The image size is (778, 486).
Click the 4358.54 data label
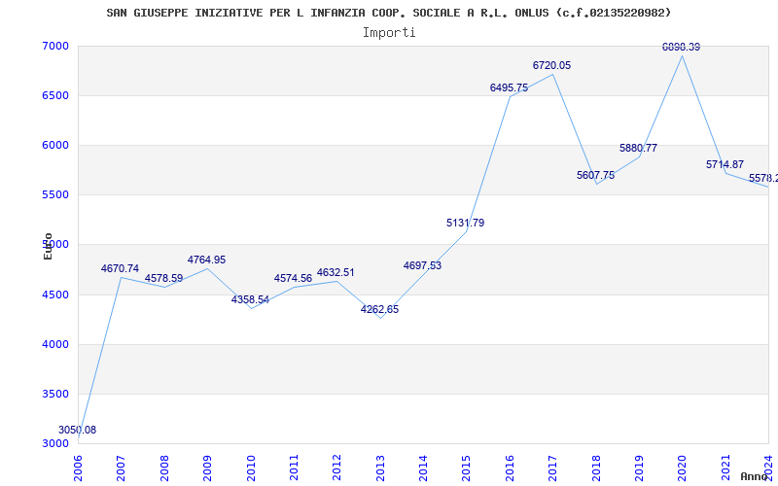(250, 299)
